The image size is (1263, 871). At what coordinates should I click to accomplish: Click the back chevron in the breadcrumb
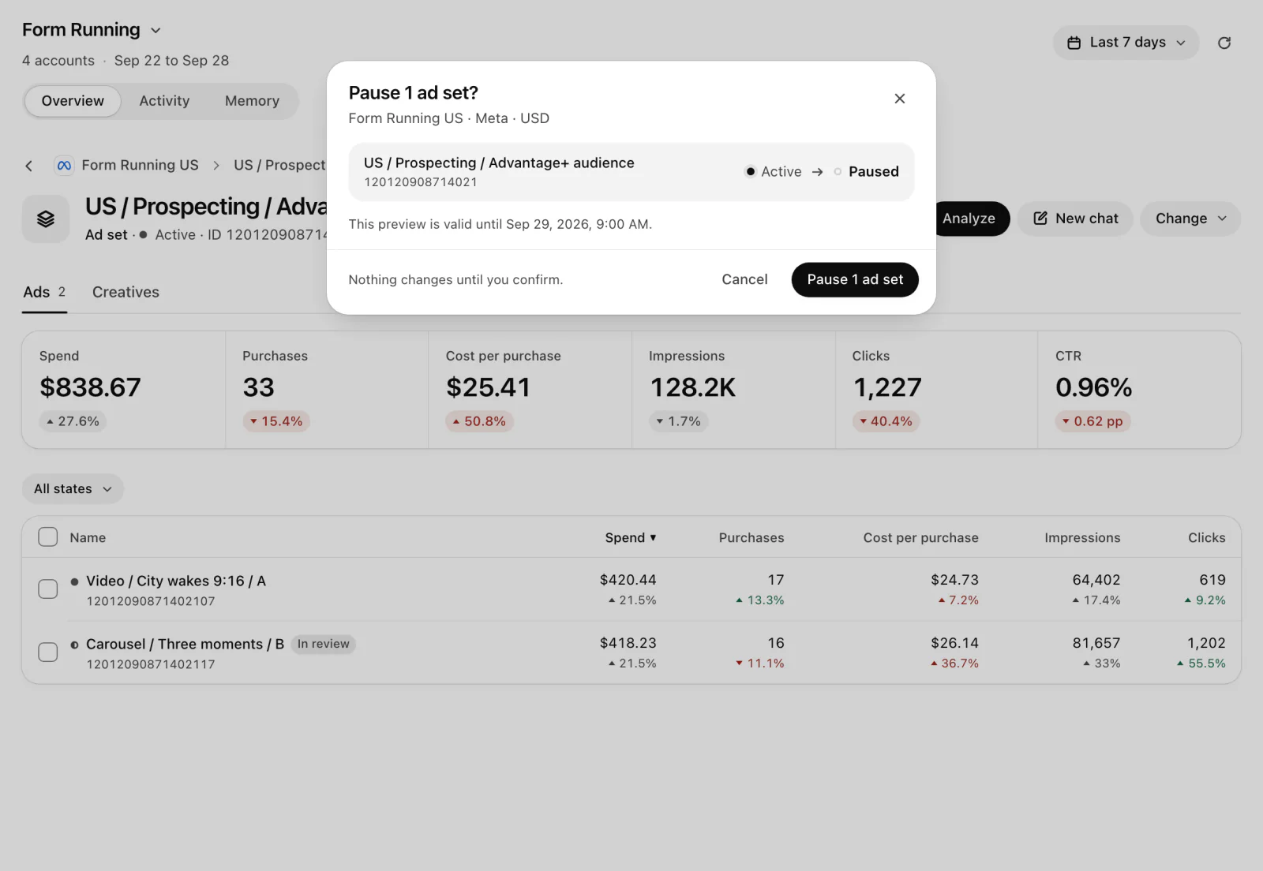click(x=29, y=166)
